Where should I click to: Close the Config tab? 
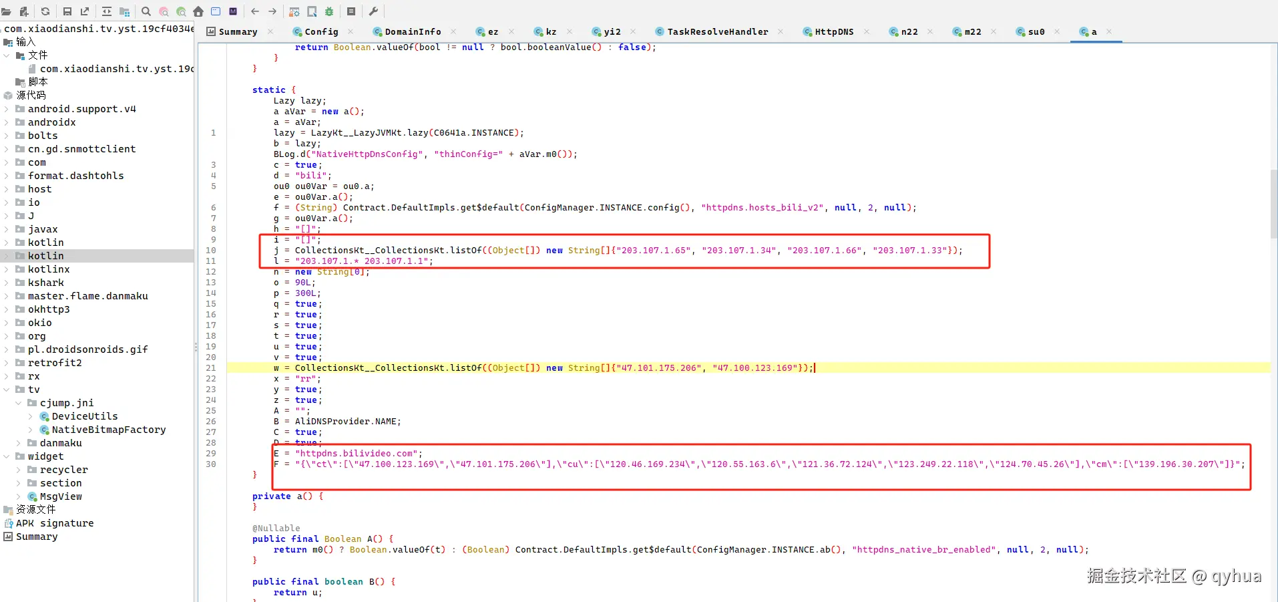351,31
